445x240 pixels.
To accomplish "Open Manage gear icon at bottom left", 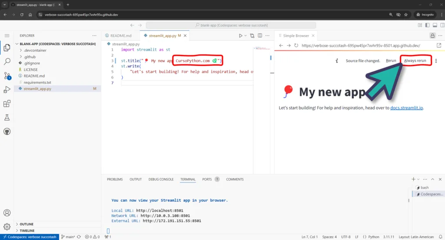I will 7,227.
